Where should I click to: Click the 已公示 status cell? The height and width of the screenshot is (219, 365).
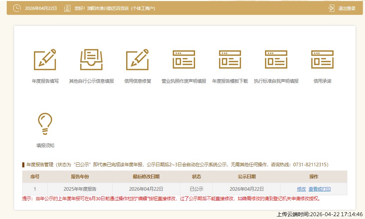pos(196,189)
